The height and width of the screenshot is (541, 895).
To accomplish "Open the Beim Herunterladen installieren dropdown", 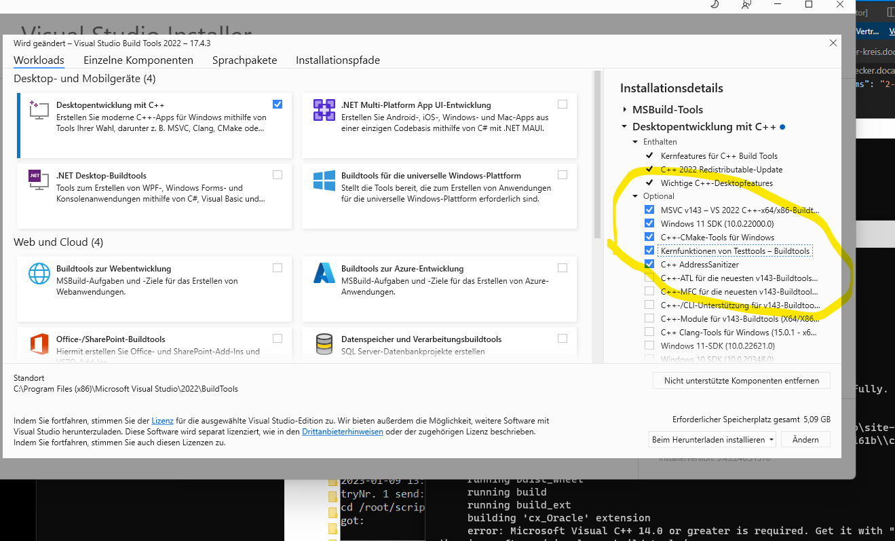I will [x=713, y=439].
